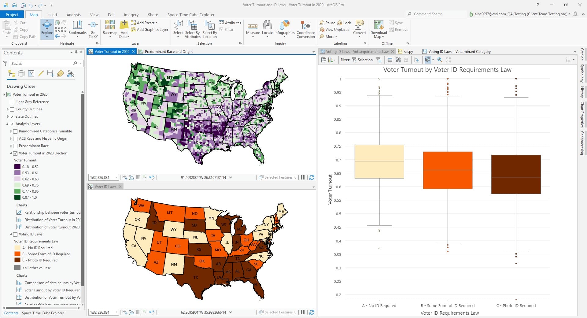The height and width of the screenshot is (318, 587).
Task: Expand the County Outlines layer
Action: (8, 109)
